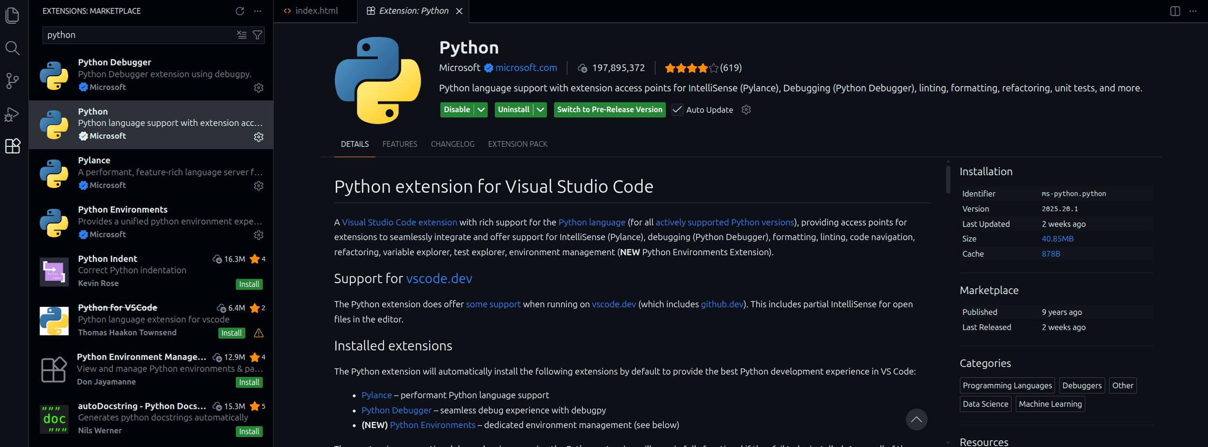Image resolution: width=1208 pixels, height=447 pixels.
Task: Open manage gear for Python Debugger
Action: pos(259,88)
